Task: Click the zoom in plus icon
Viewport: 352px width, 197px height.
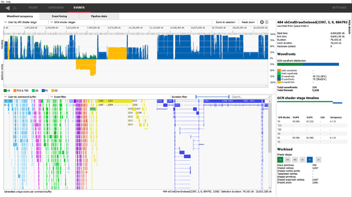Action: [262, 22]
